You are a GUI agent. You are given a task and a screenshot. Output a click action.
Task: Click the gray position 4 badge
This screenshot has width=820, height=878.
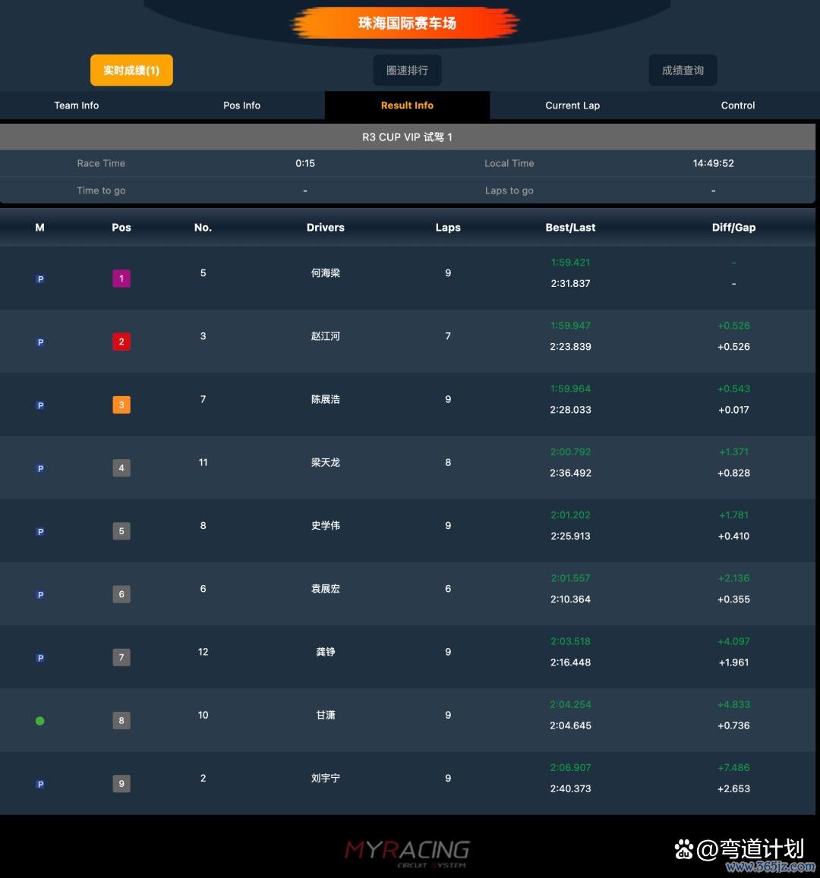click(x=121, y=467)
